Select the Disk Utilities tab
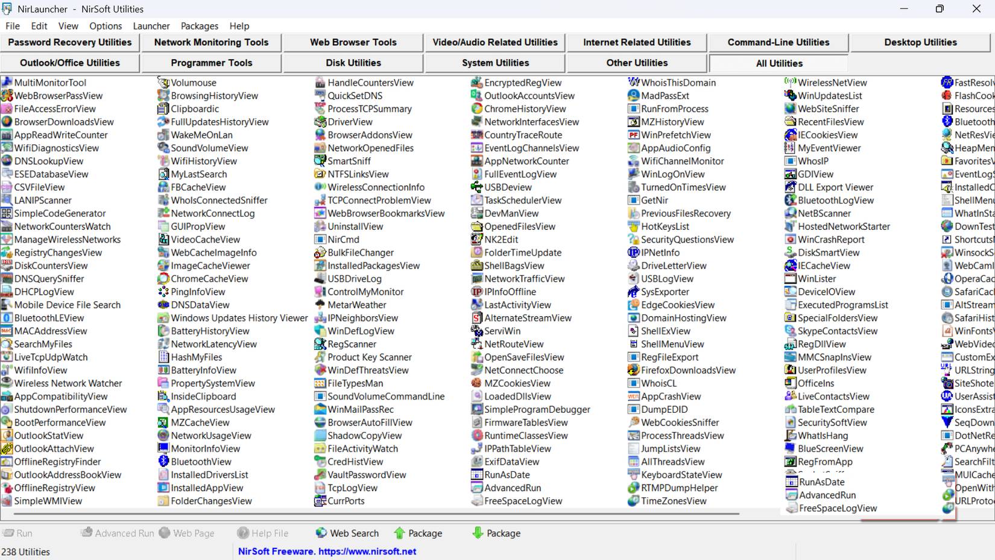The image size is (995, 560). 353,63
